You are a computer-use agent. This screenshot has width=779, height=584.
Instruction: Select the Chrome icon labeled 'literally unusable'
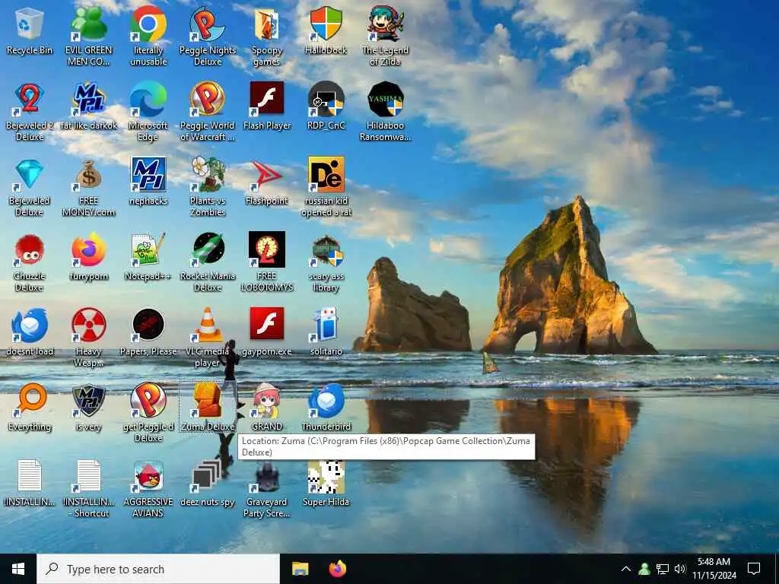click(148, 36)
